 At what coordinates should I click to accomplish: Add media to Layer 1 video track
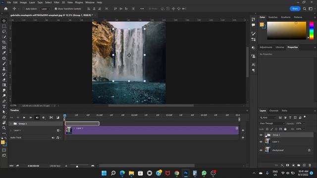[x=243, y=131]
